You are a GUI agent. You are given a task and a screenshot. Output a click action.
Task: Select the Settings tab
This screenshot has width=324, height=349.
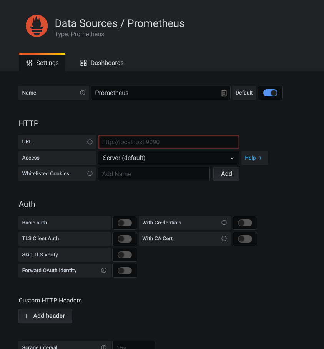coord(42,63)
